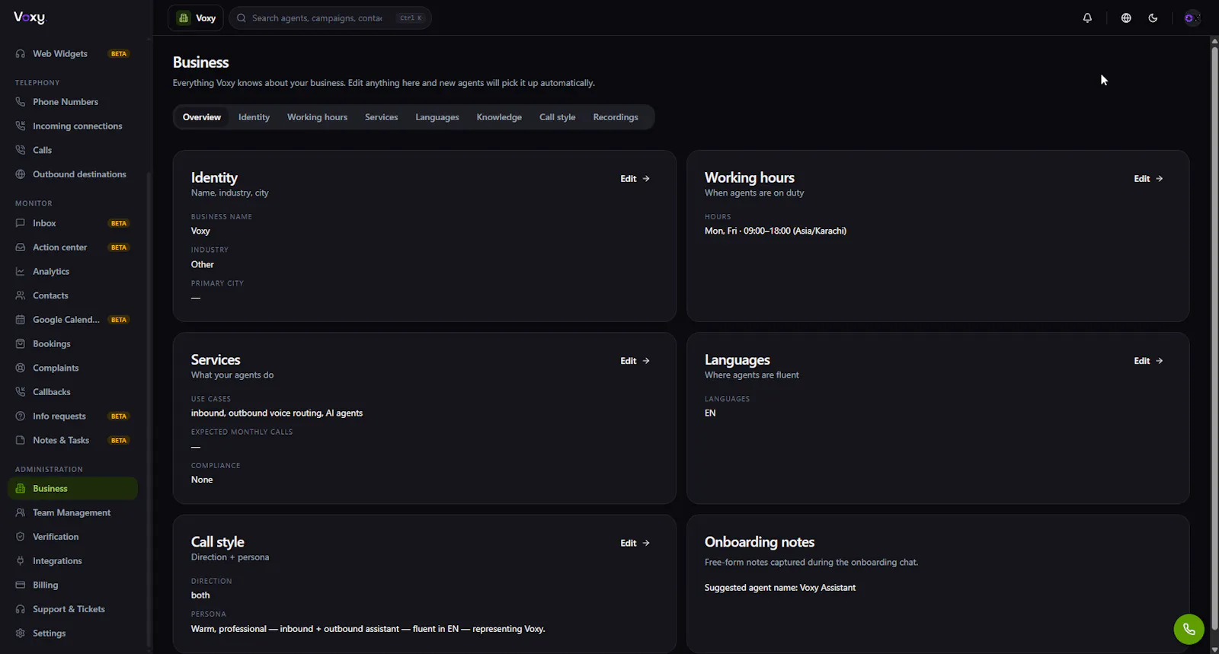
Task: Open the user avatar menu
Action: click(1192, 18)
